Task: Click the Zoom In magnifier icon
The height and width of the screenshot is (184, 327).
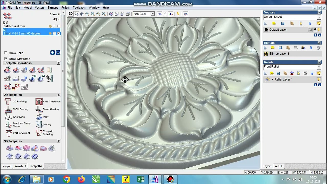Action: (87, 14)
